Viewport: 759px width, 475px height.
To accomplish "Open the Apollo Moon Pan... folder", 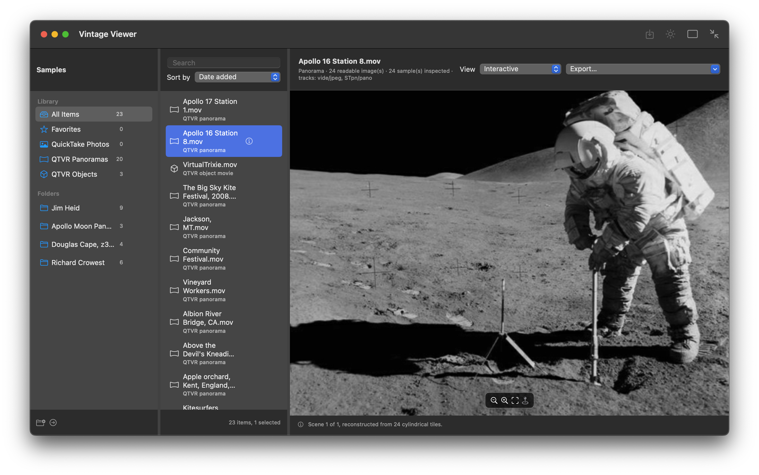I will click(94, 226).
